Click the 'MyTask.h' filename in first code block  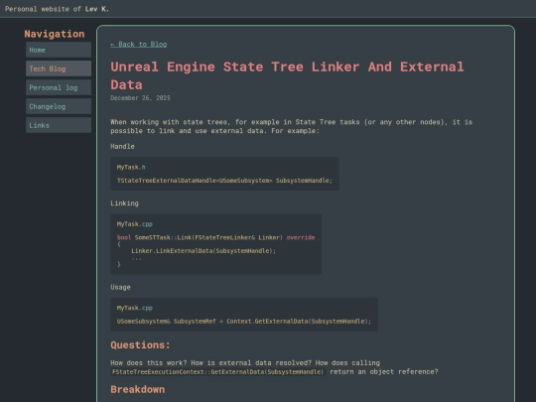tap(131, 167)
